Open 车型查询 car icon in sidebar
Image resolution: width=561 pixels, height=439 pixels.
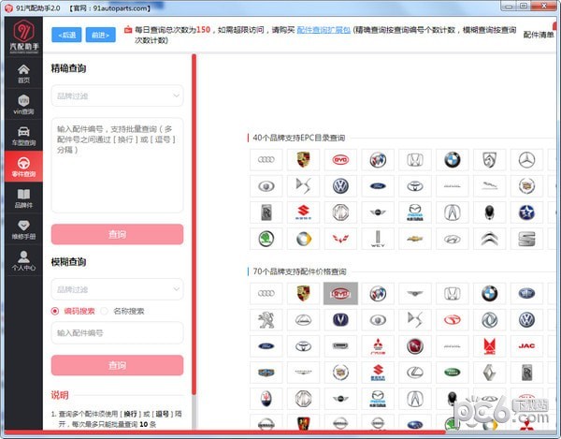click(23, 136)
